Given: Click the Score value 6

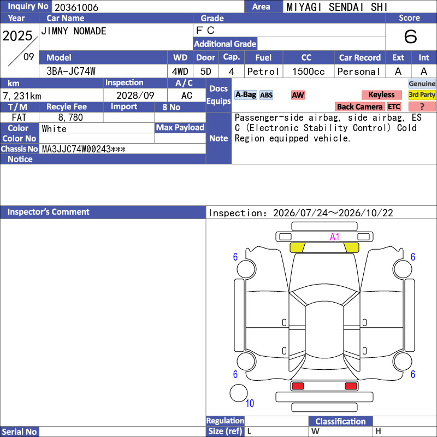Looking at the screenshot, I should tap(411, 37).
